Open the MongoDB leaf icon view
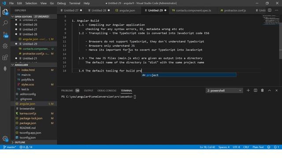The image size is (282, 158). 5,68
